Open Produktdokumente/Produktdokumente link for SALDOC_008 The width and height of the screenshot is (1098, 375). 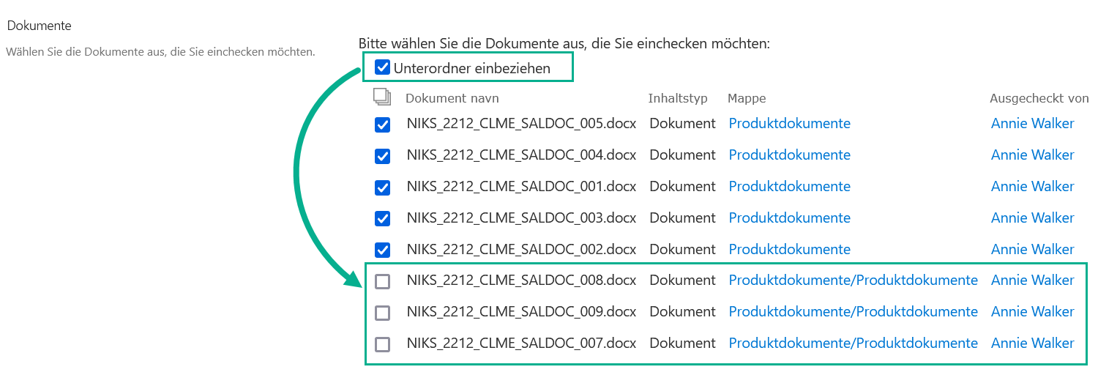(853, 281)
